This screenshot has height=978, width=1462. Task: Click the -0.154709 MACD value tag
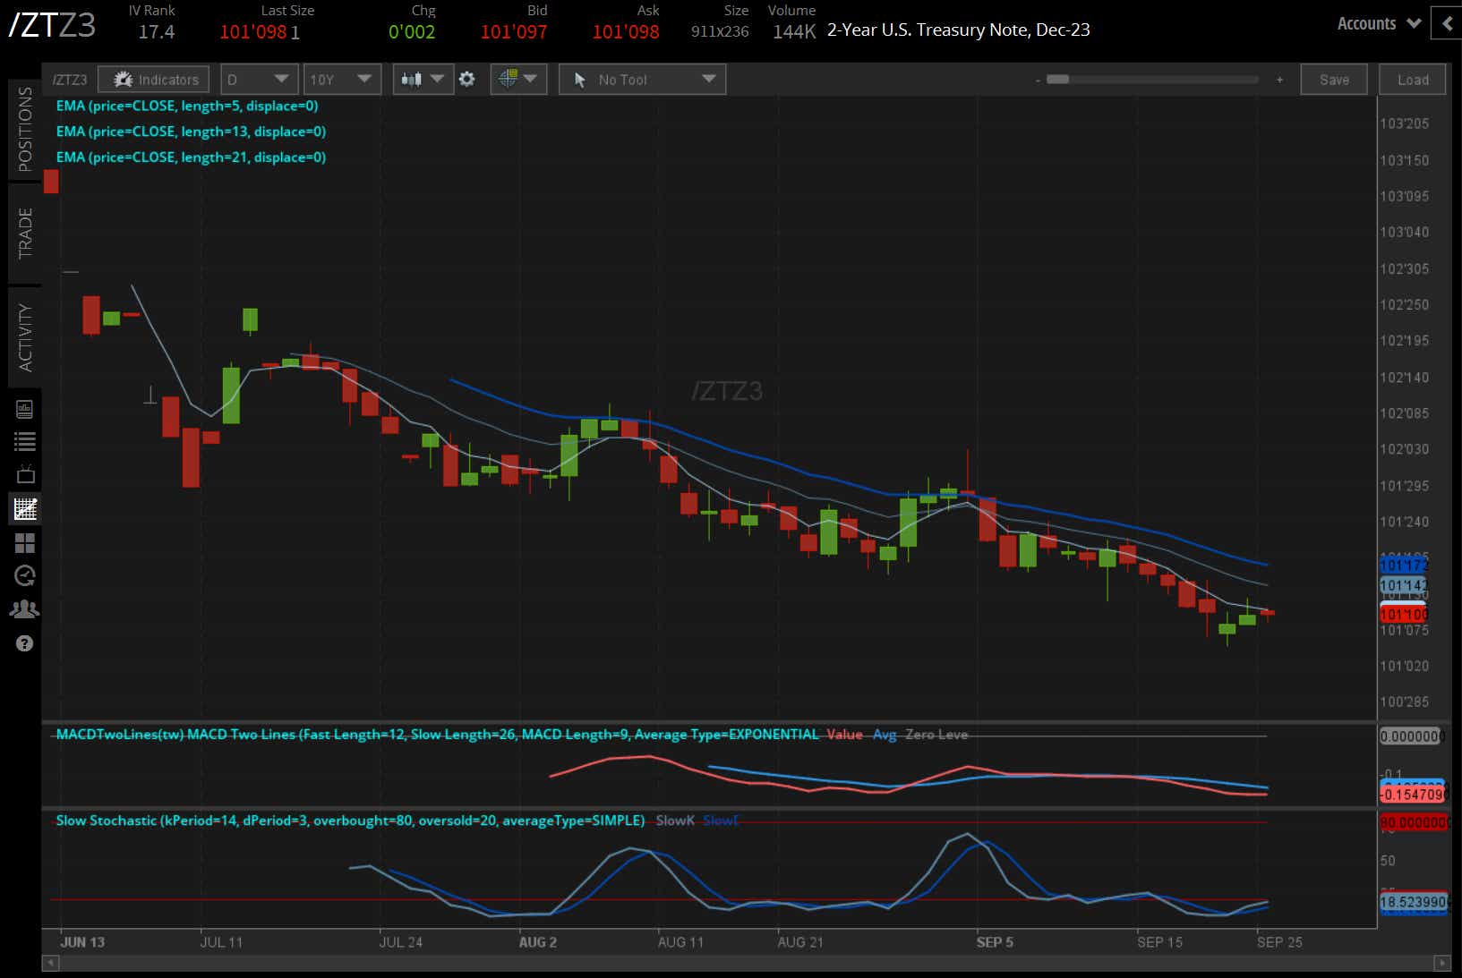click(x=1413, y=795)
